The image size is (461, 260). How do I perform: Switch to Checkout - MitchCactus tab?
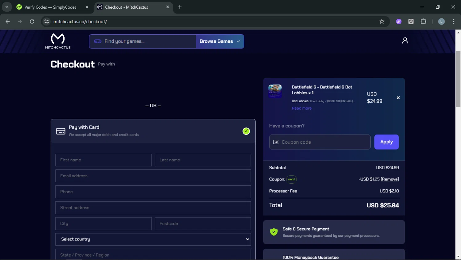coord(126,7)
